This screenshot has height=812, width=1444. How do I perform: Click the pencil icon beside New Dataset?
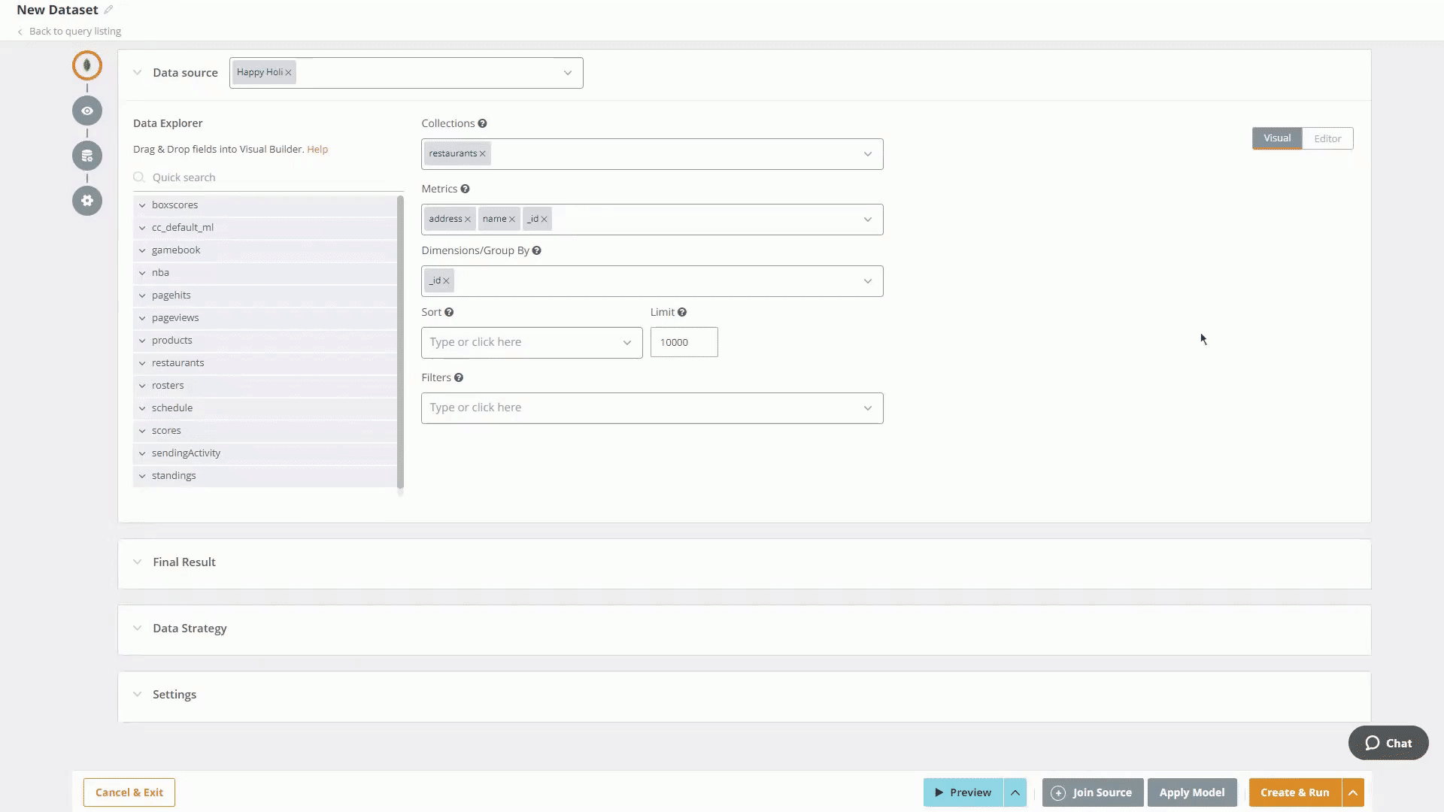[x=108, y=10]
